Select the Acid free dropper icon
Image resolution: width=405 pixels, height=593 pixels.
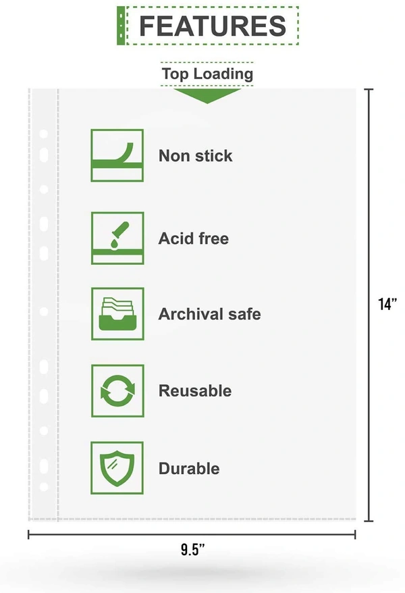pyautogui.click(x=117, y=238)
